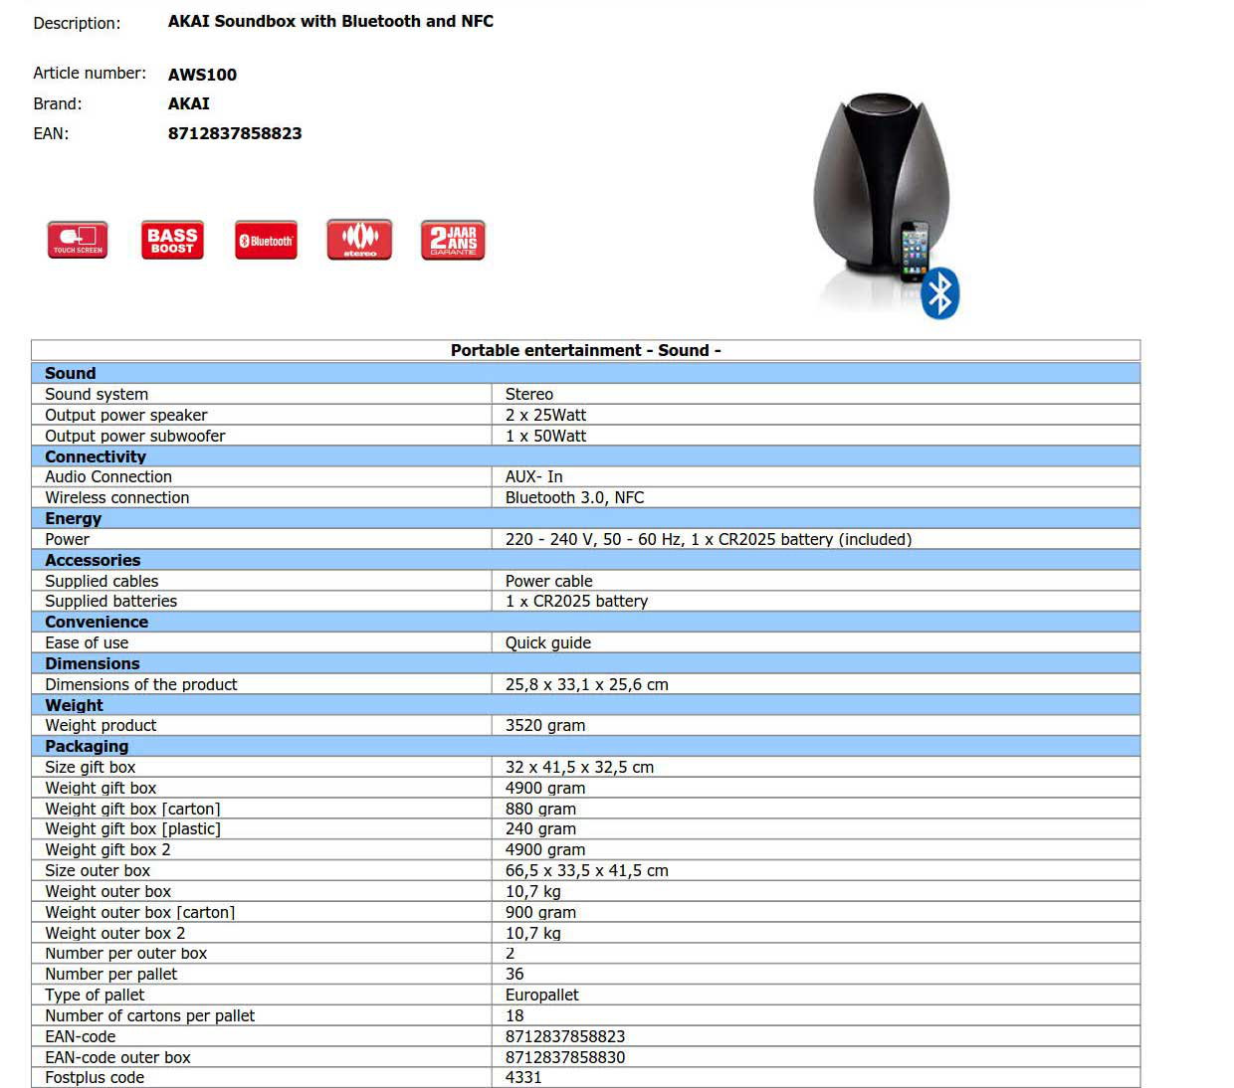Click the product dimensions 25,8 x 33,1 x 25,6 cm
Viewport: 1234px width, 1088px height.
tap(586, 684)
